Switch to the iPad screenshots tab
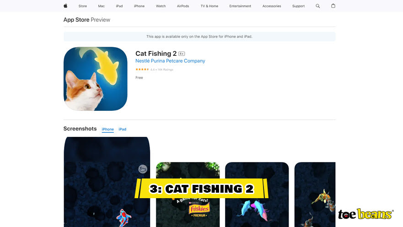 (x=122, y=129)
